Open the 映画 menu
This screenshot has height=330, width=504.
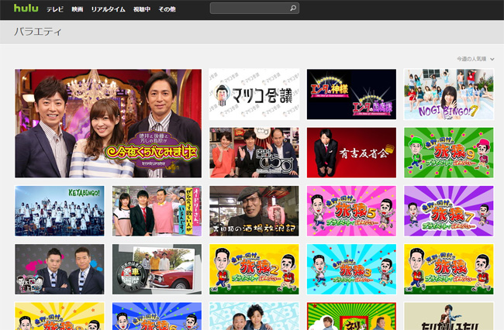coord(78,9)
